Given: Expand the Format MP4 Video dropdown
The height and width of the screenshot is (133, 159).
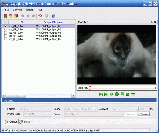Looking at the screenshot, I should coord(49,109).
